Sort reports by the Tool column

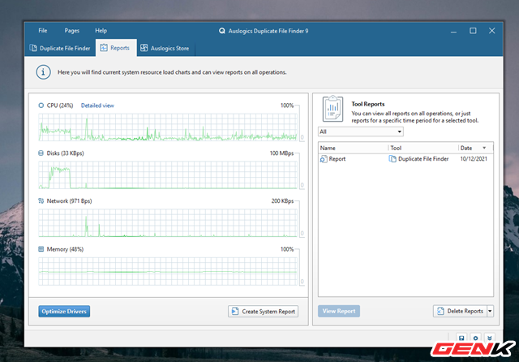point(423,148)
